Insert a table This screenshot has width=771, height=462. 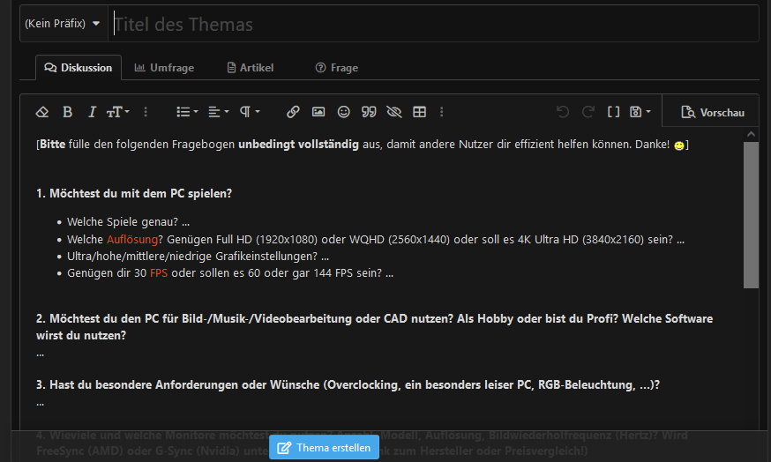click(419, 112)
